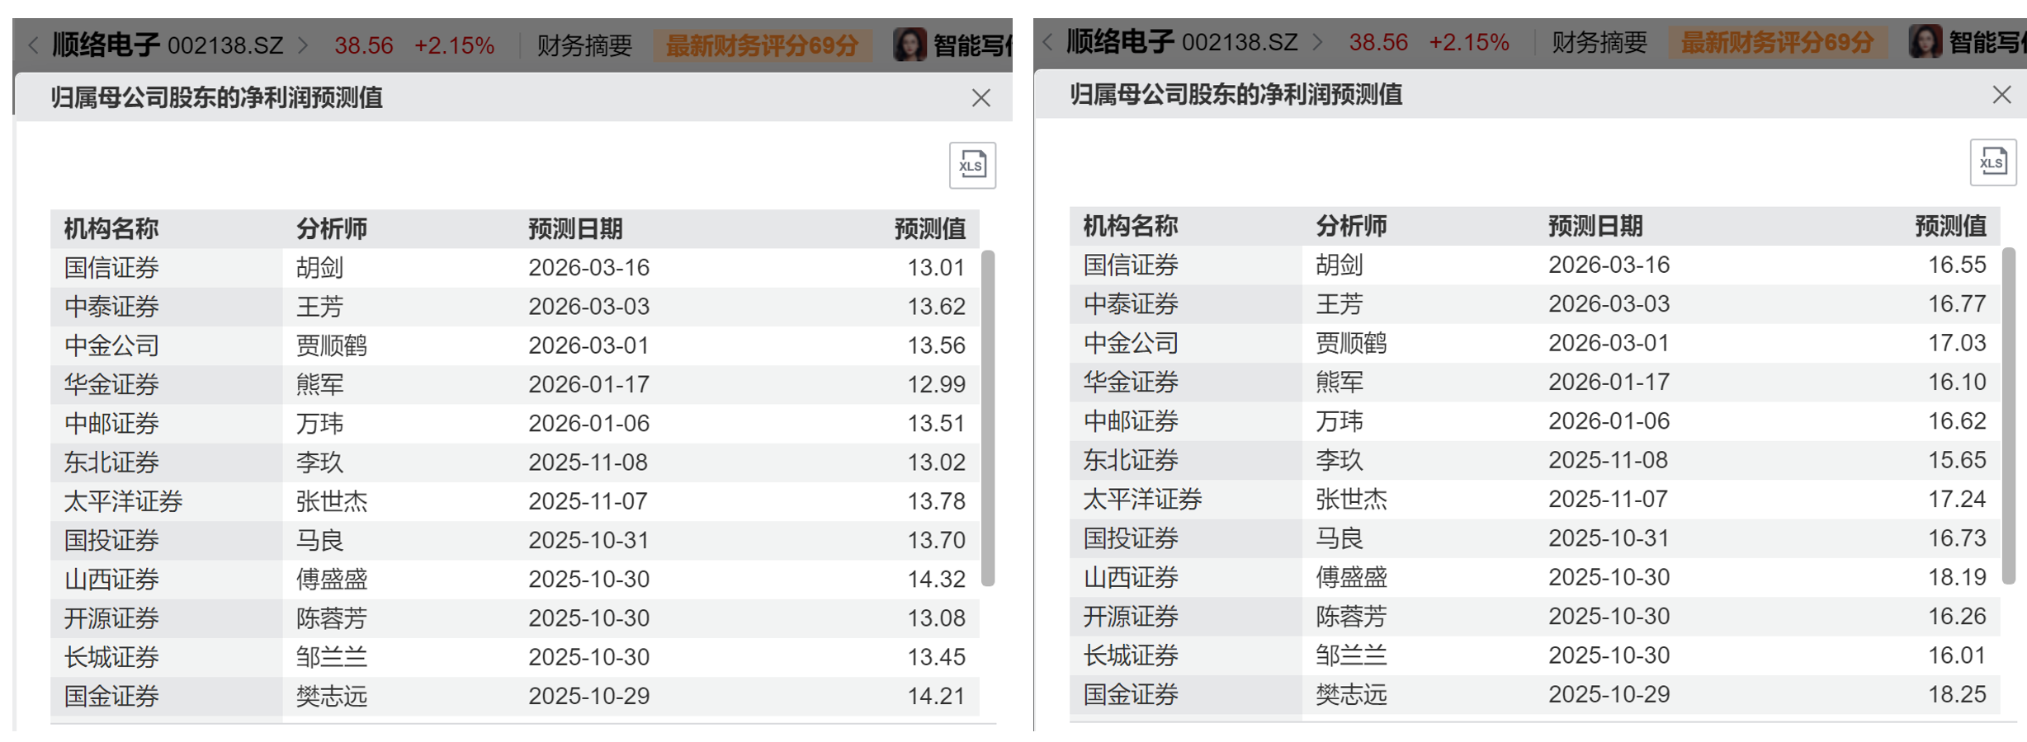The width and height of the screenshot is (2027, 742).
Task: Close the right forecast panel
Action: tap(2001, 95)
